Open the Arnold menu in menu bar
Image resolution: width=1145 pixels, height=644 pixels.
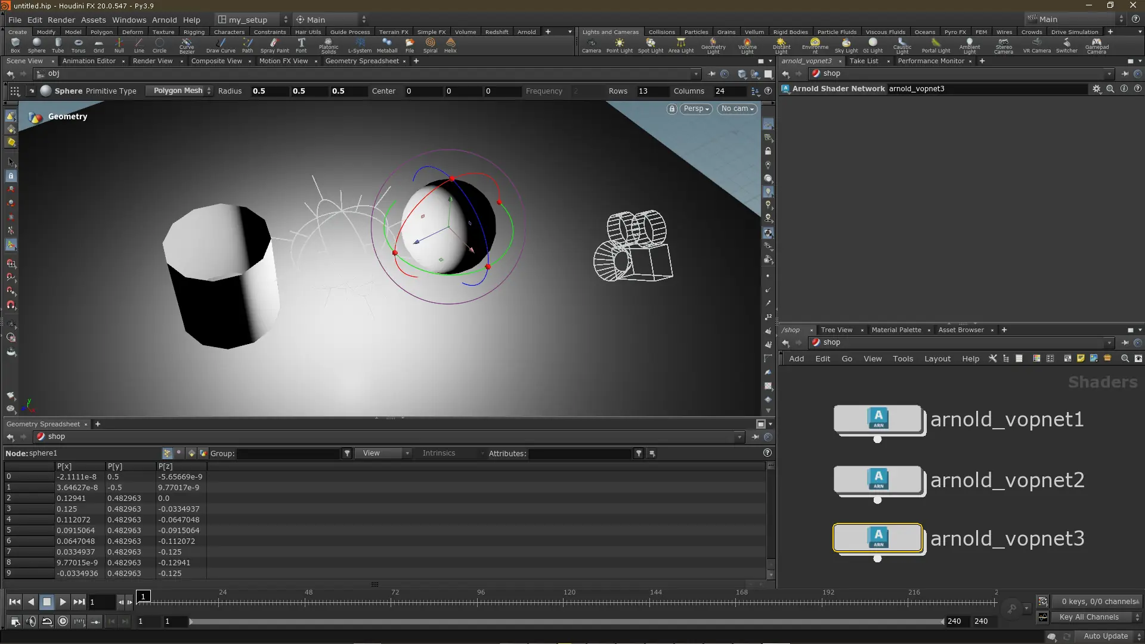(164, 20)
